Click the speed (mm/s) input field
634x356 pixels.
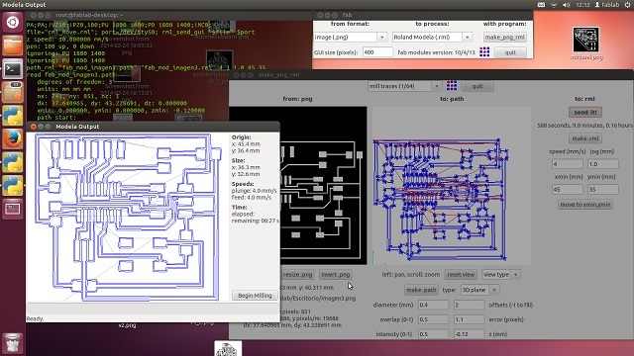click(568, 164)
